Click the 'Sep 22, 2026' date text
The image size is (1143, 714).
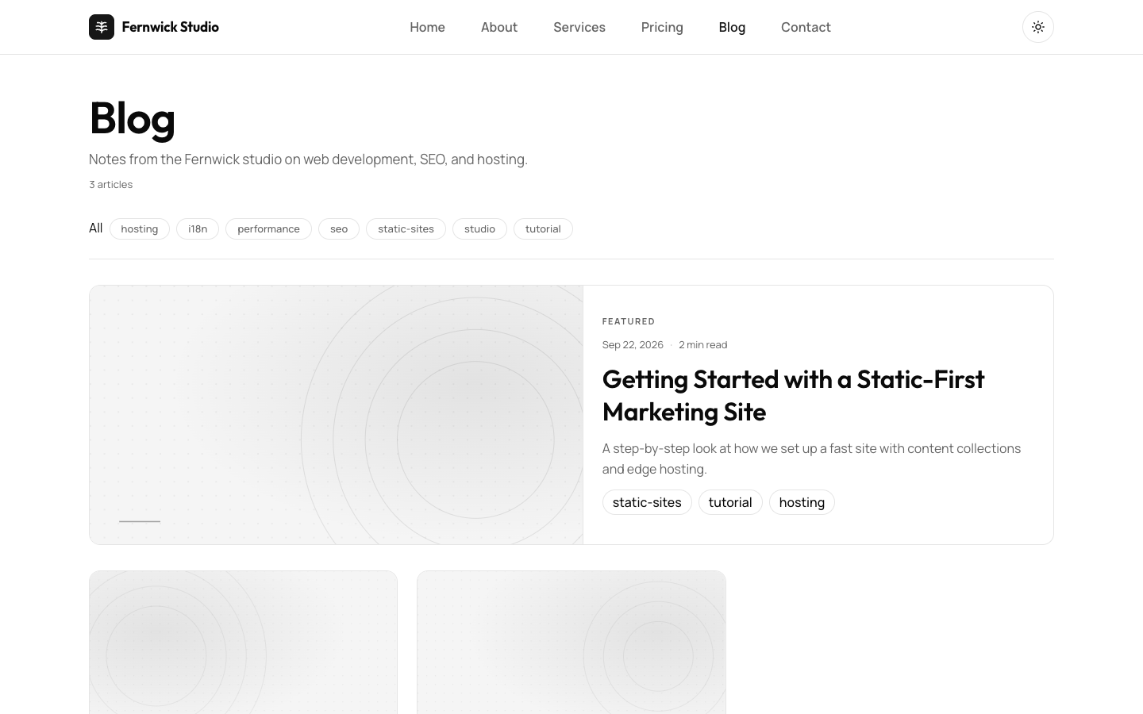click(x=633, y=344)
